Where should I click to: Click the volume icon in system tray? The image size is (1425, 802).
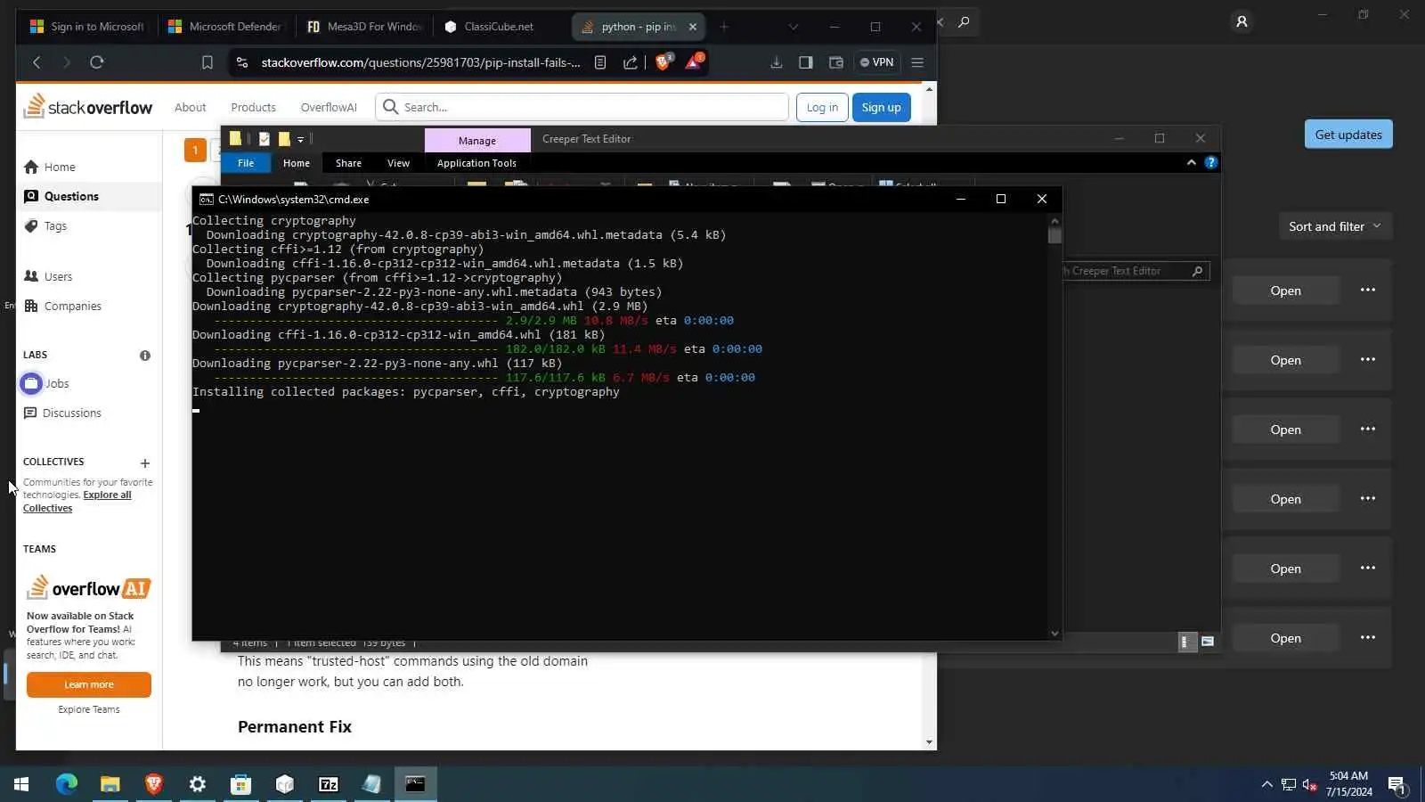pos(1309,785)
